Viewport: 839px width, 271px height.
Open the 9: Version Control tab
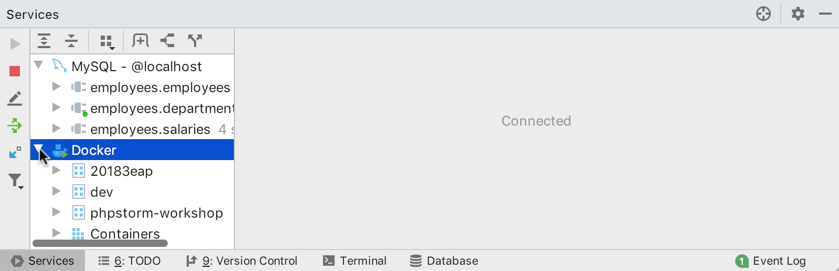[242, 261]
